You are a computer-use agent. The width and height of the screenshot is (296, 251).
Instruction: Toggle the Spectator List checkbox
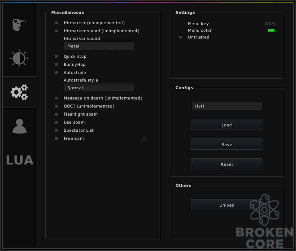57,130
